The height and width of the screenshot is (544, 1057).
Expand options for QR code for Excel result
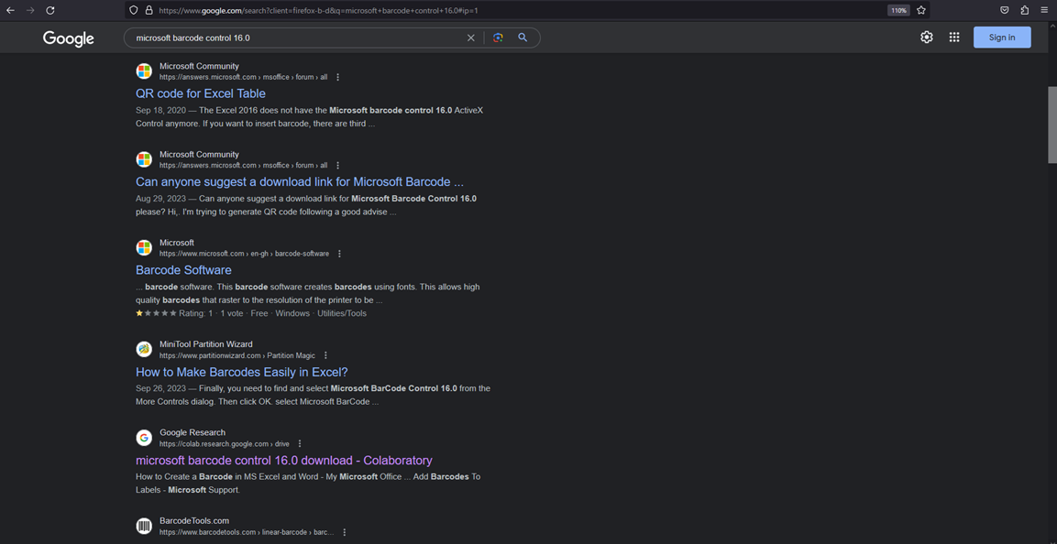tap(338, 78)
